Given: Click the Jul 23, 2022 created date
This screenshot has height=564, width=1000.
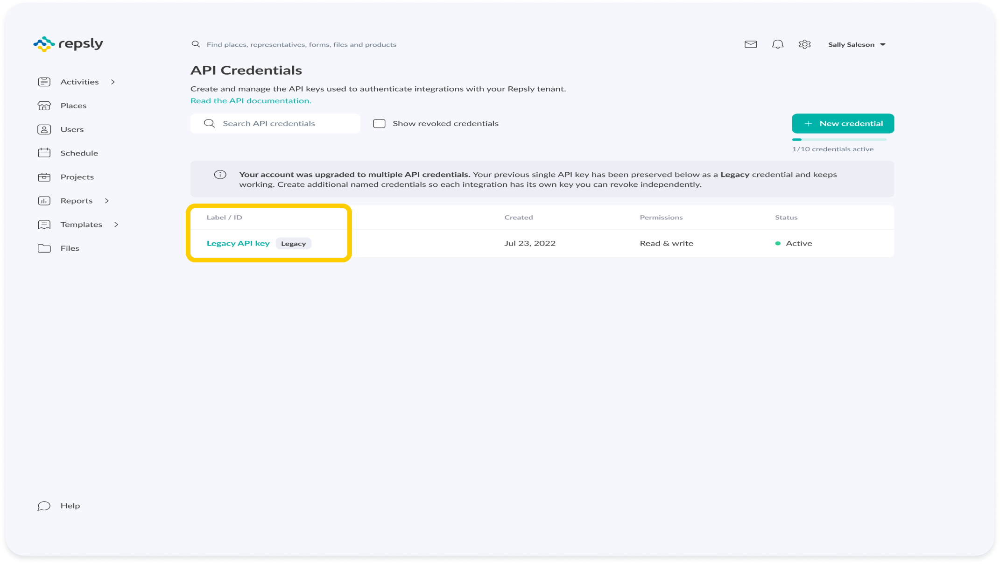Looking at the screenshot, I should (530, 243).
